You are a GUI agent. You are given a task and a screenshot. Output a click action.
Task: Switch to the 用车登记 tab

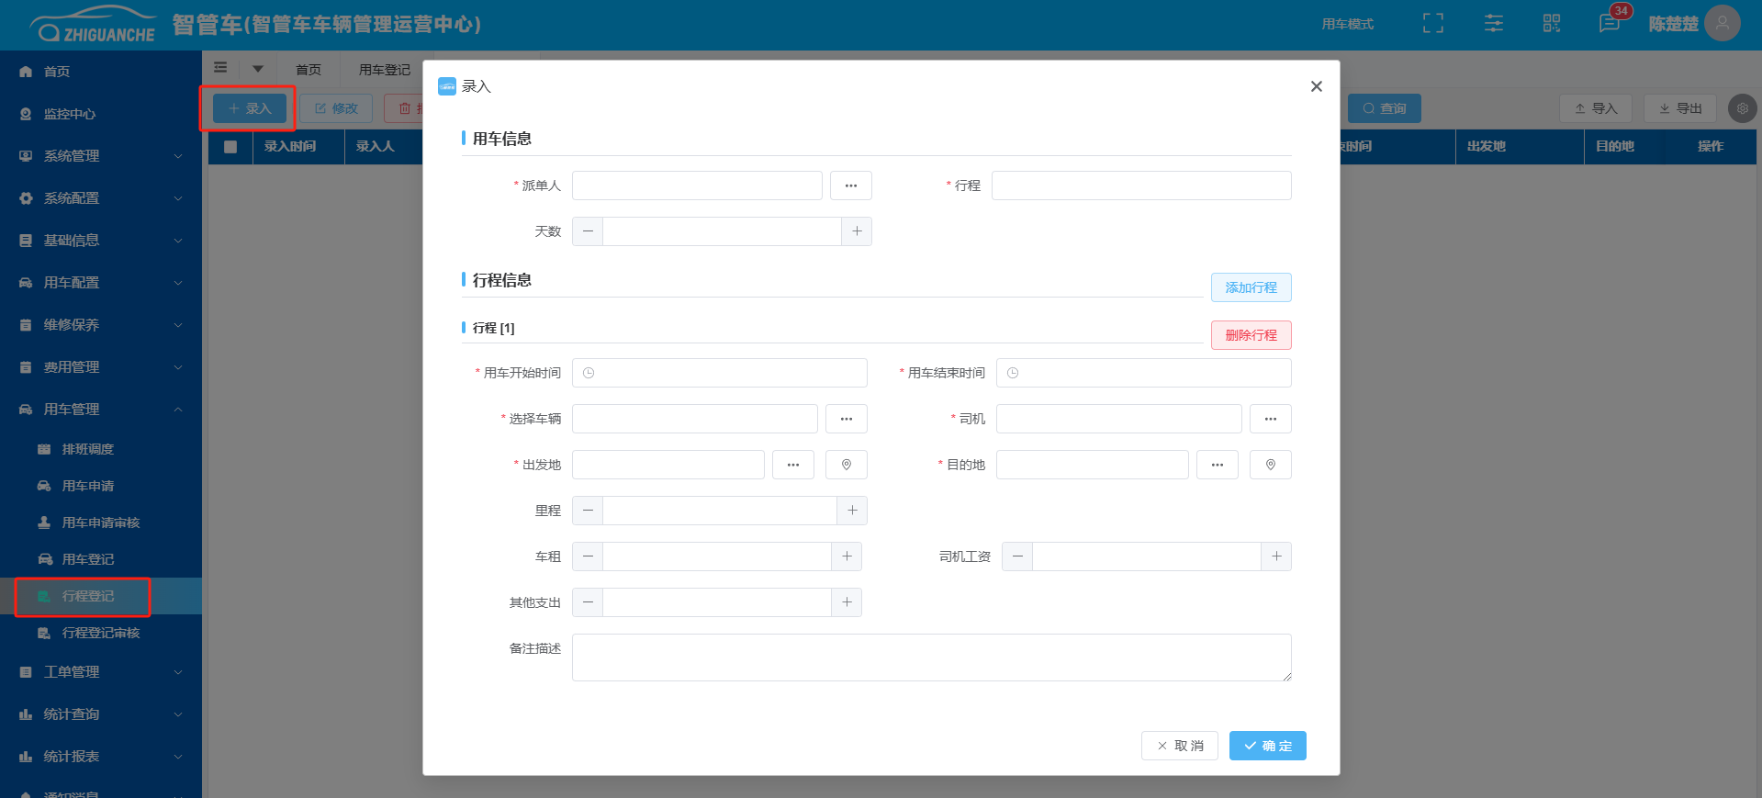coord(384,70)
